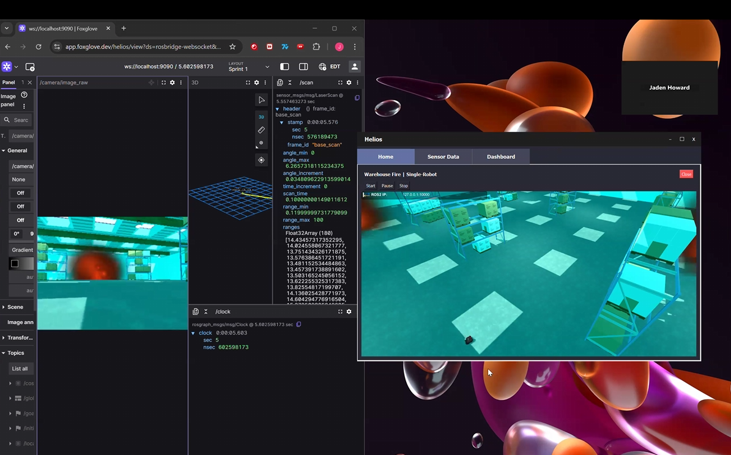Screen dimensions: 731x455
Task: Open 3D panel more options menu
Action: (x=265, y=83)
